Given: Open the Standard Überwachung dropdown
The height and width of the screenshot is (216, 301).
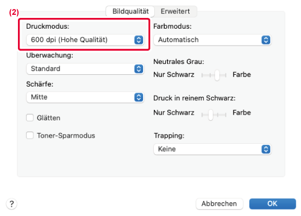Looking at the screenshot, I should pos(85,69).
